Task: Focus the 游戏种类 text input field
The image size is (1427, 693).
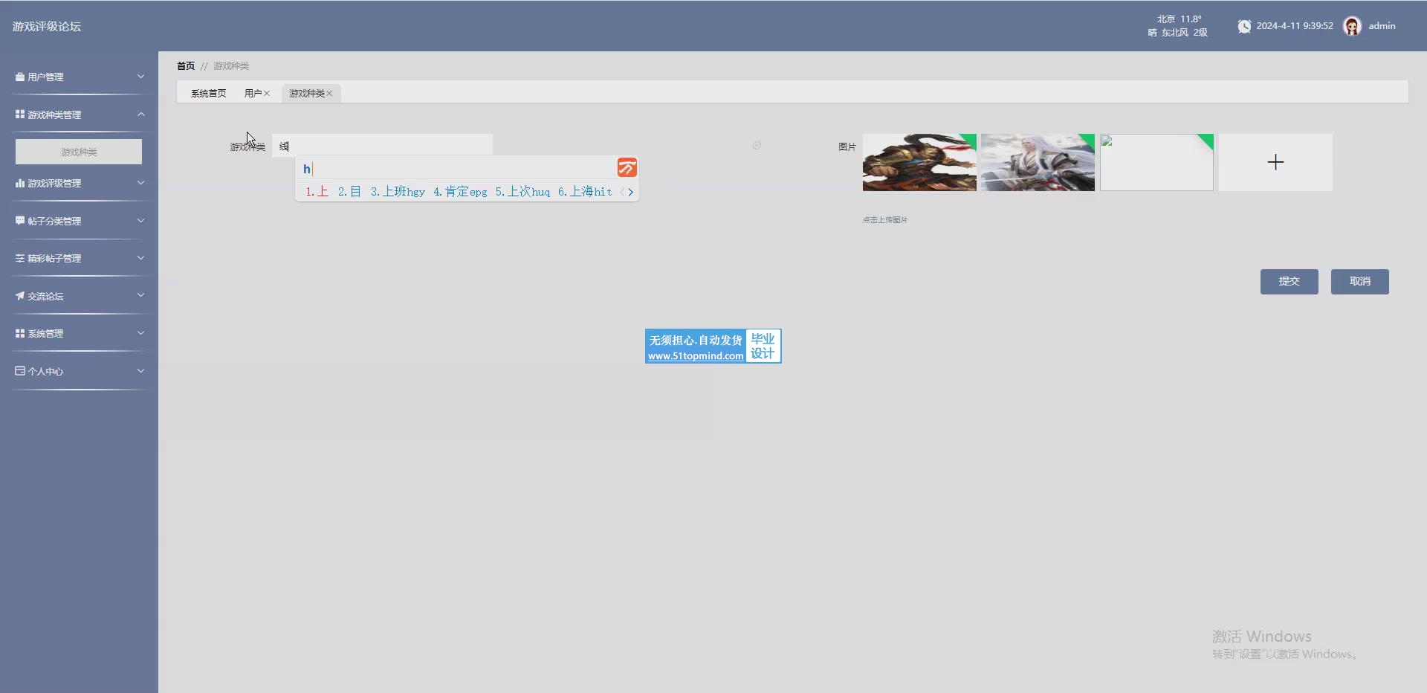Action: pos(382,146)
